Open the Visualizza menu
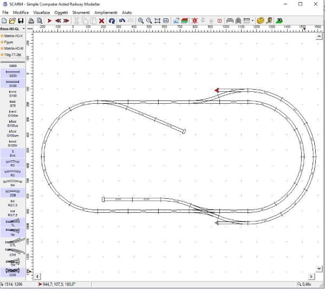The image size is (325, 289). (x=42, y=12)
